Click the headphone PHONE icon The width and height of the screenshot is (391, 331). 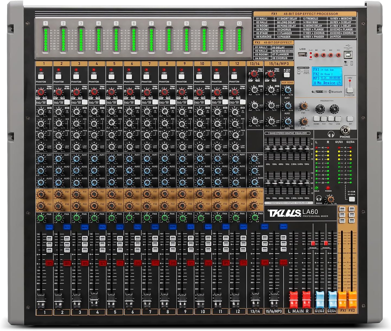[x=332, y=134]
